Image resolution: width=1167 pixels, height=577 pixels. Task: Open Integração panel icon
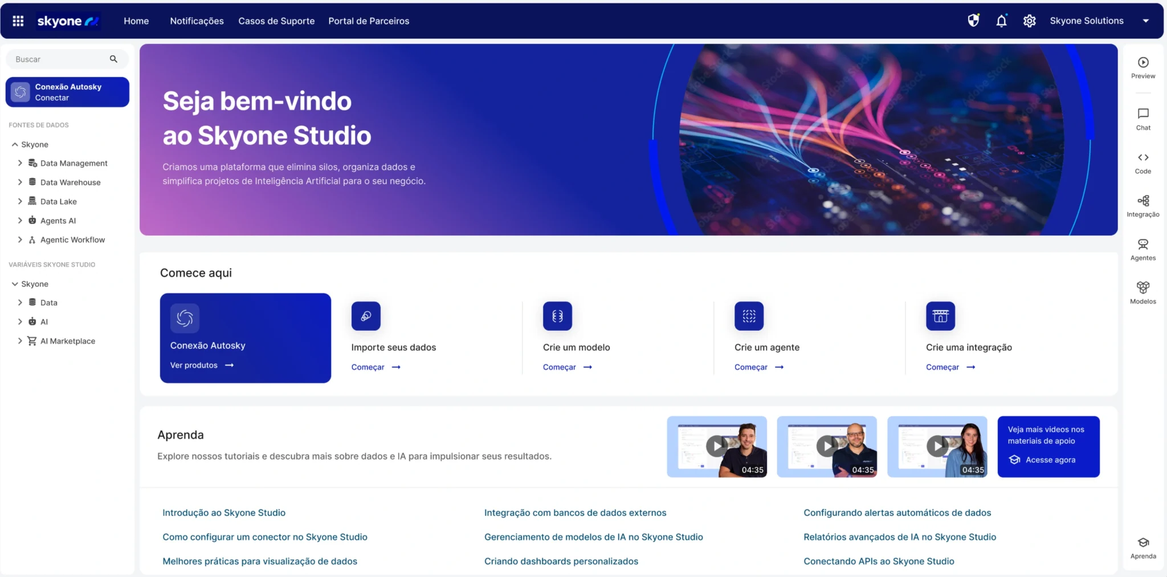click(1143, 206)
